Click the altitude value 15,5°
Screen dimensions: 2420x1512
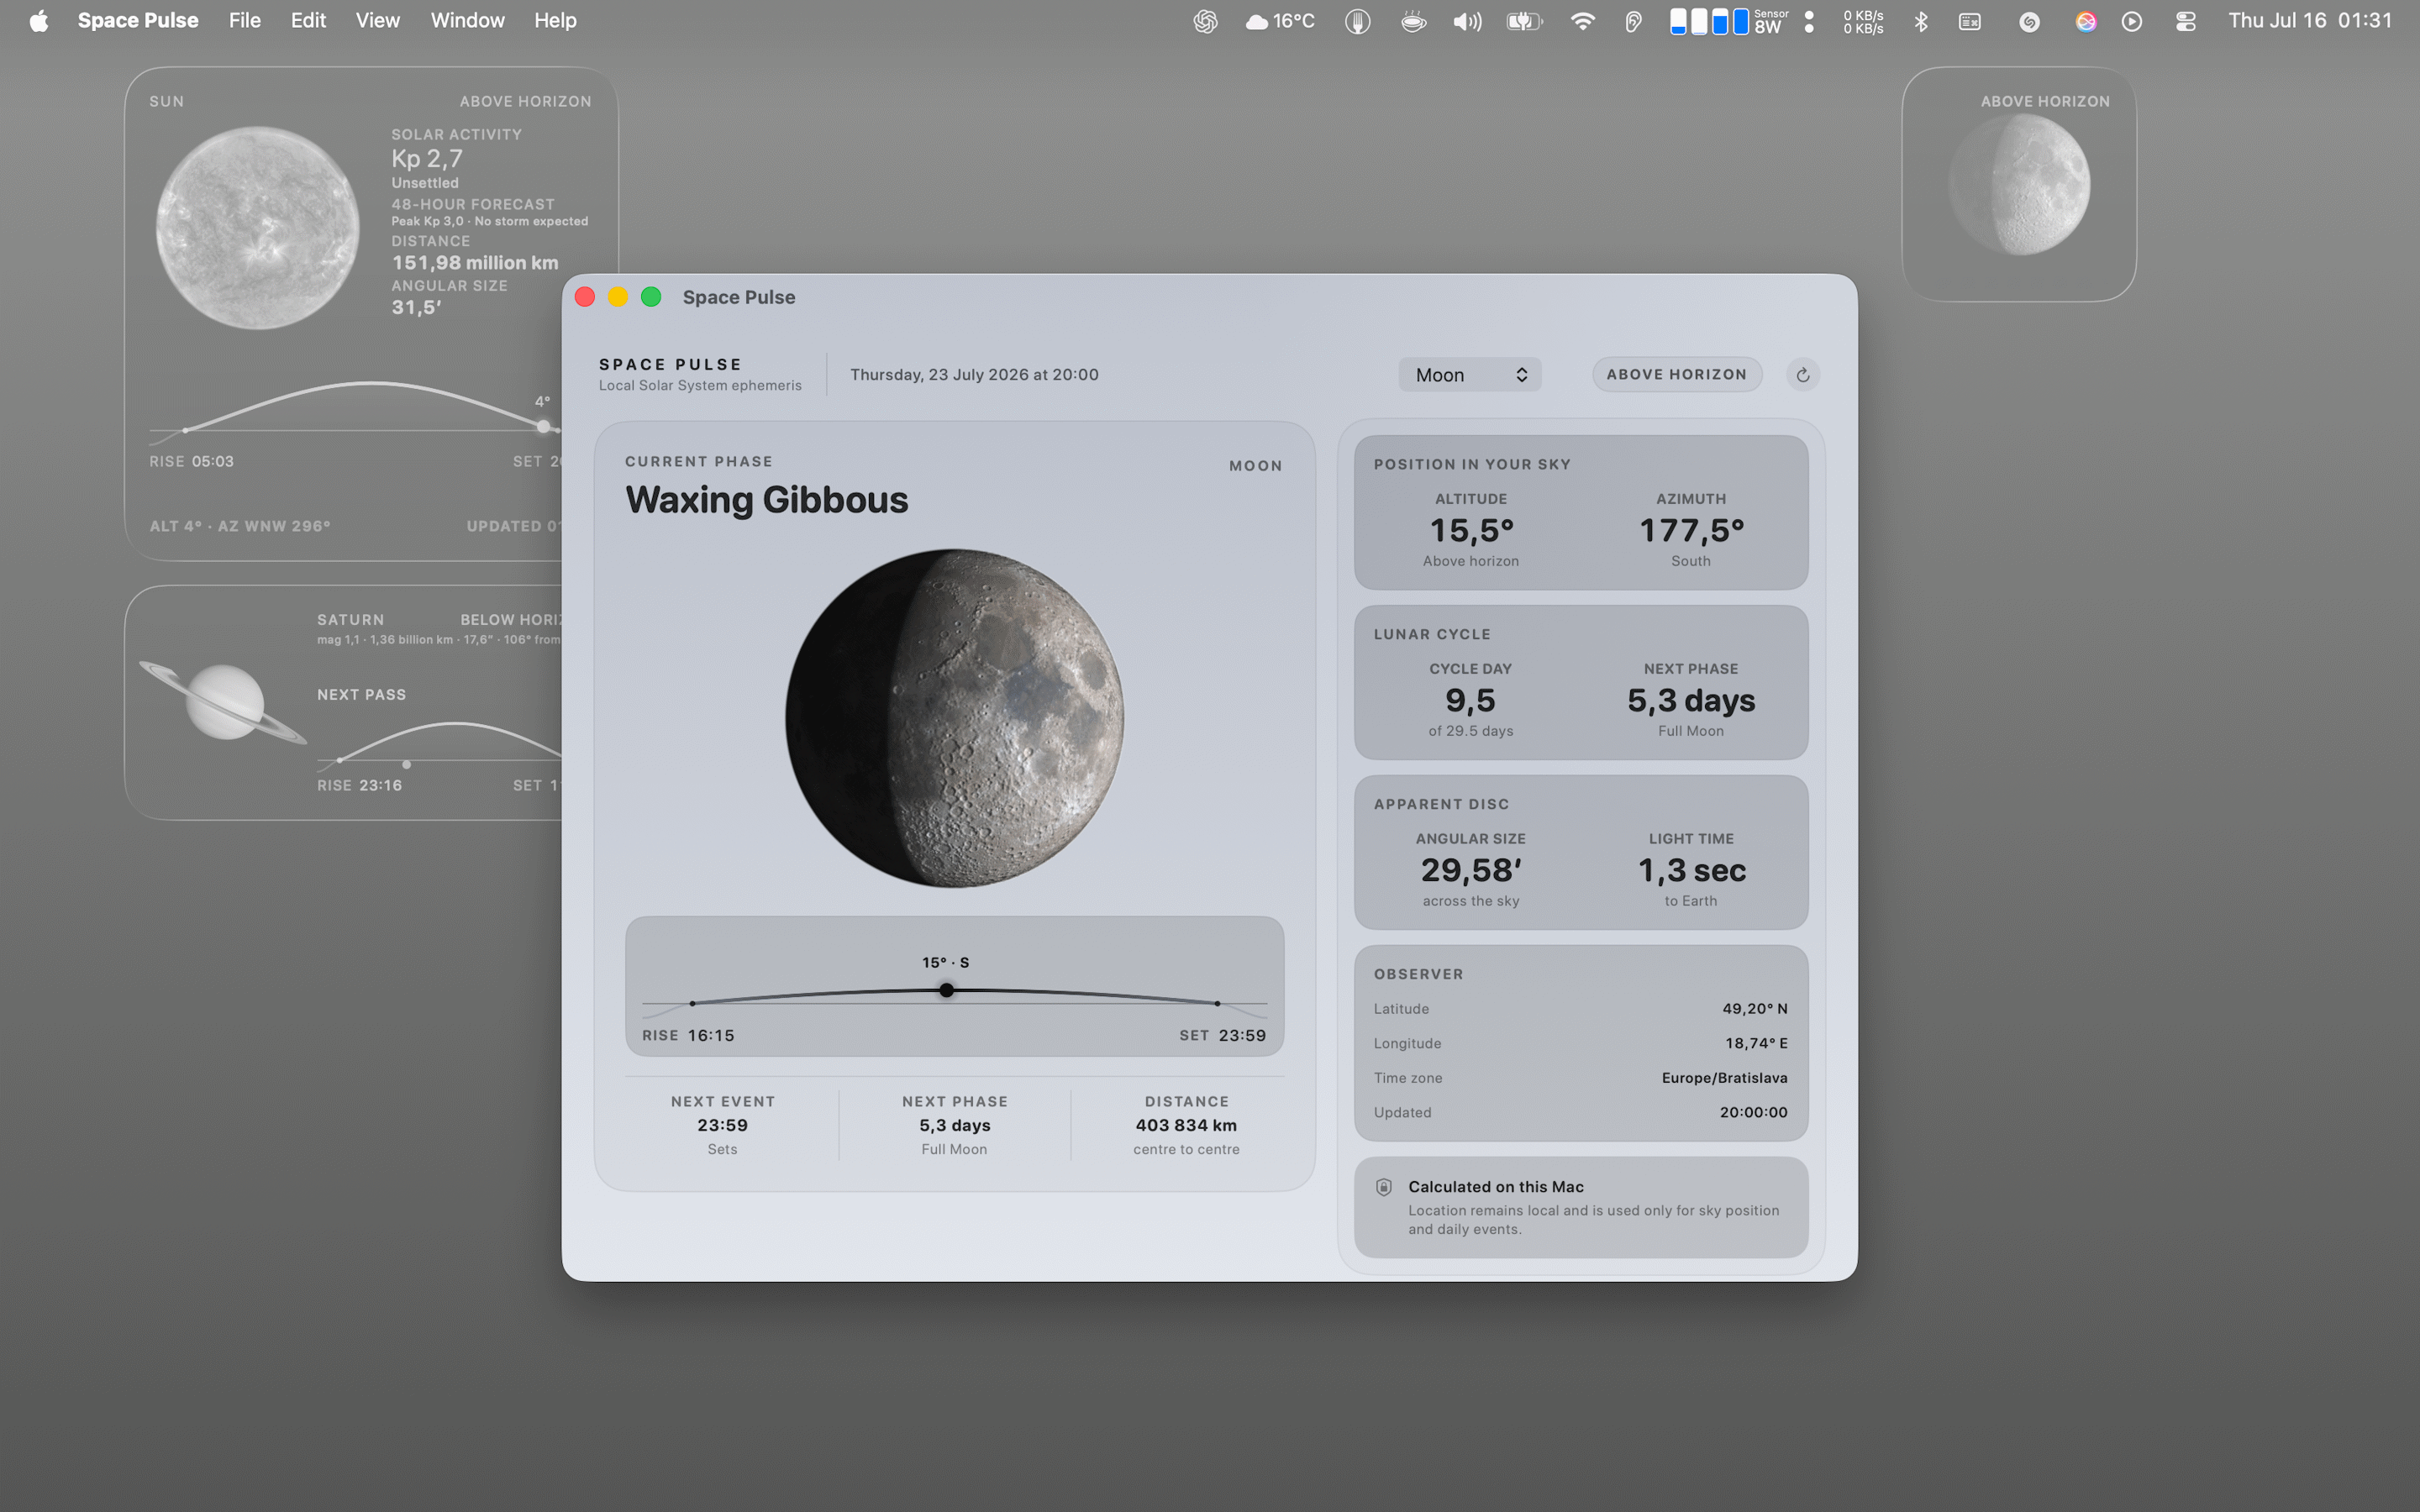(1471, 530)
